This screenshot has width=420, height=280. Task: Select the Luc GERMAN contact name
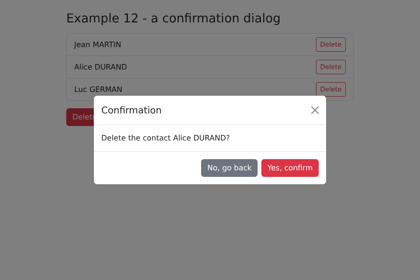pos(98,89)
